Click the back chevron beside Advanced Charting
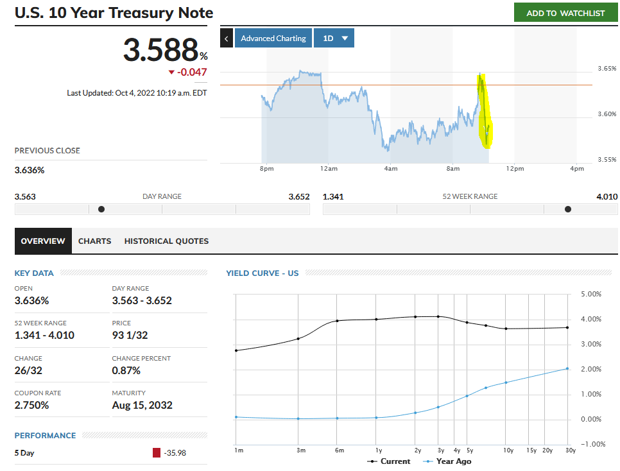The image size is (620, 471). 226,39
